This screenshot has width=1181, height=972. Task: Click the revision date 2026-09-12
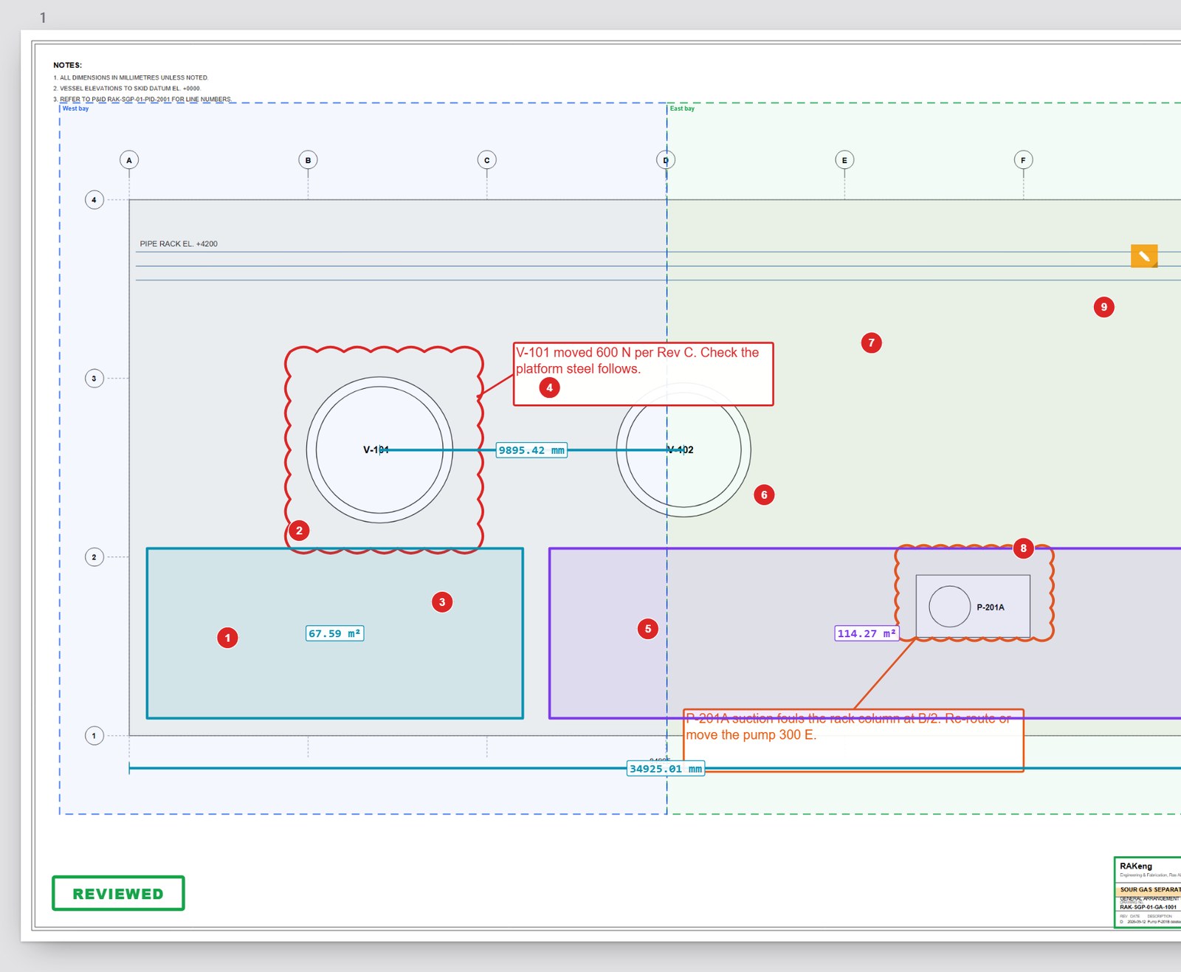point(1136,922)
